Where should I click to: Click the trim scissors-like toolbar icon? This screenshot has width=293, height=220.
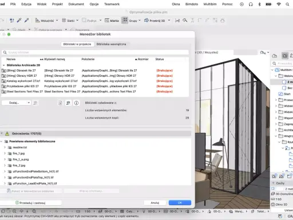(x=177, y=20)
